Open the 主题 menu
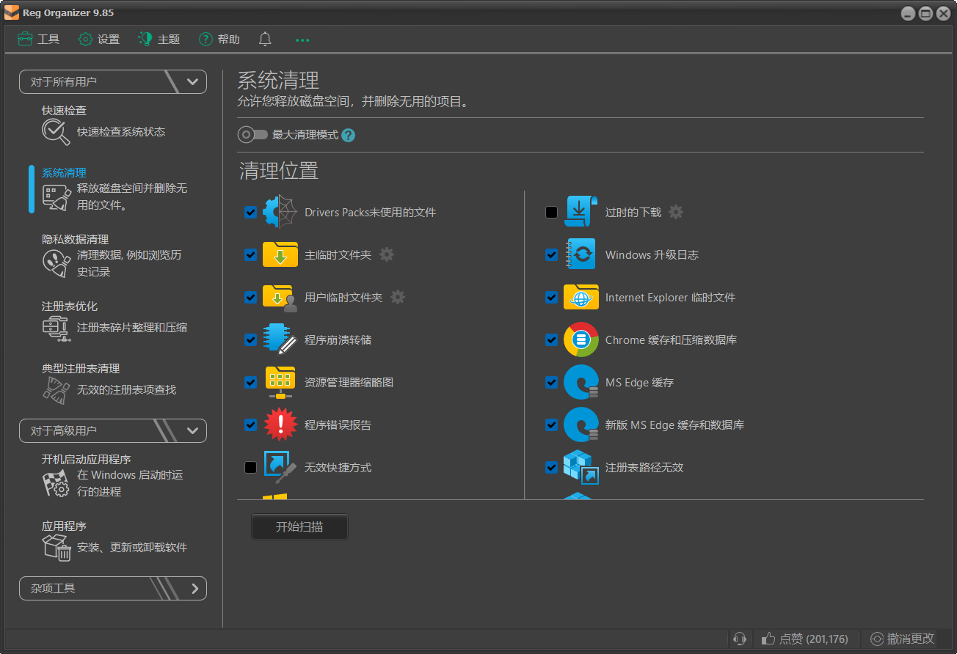Image resolution: width=957 pixels, height=654 pixels. tap(159, 40)
